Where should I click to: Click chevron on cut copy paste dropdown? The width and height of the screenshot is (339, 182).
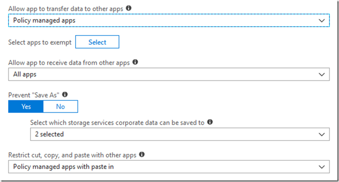[322, 167]
